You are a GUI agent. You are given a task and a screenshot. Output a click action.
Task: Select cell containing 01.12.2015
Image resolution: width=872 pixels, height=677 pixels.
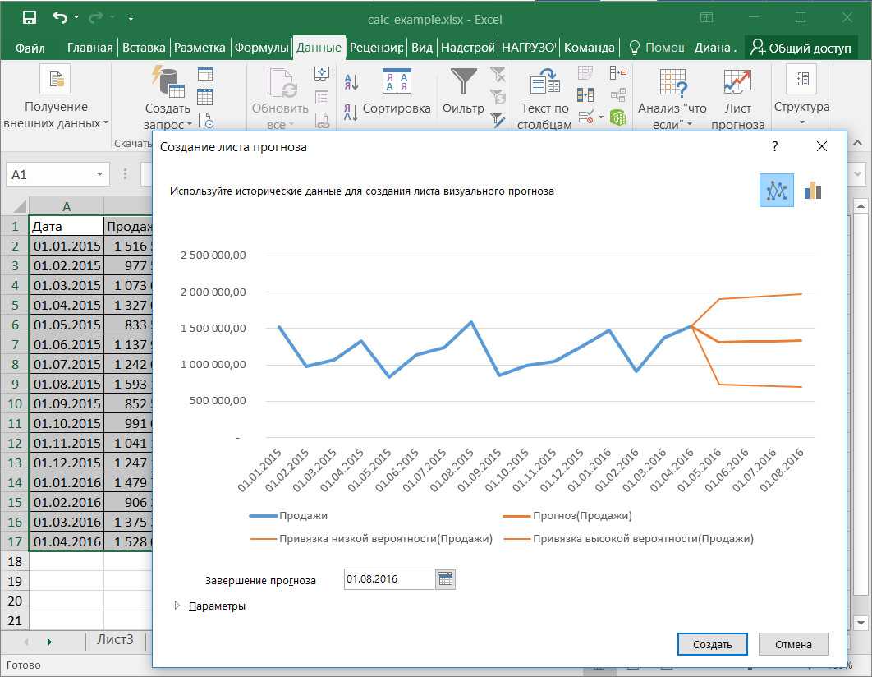(67, 463)
